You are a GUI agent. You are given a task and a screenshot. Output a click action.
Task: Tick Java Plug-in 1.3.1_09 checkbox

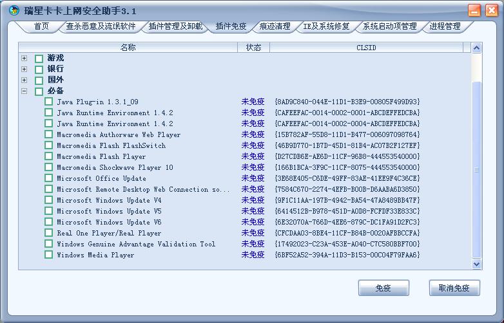pos(48,102)
